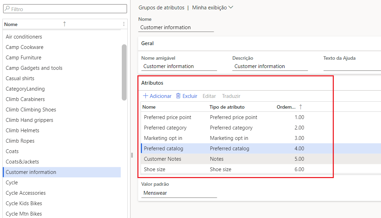
Task: Click the attribute group list scrollbar
Action: pos(124,72)
